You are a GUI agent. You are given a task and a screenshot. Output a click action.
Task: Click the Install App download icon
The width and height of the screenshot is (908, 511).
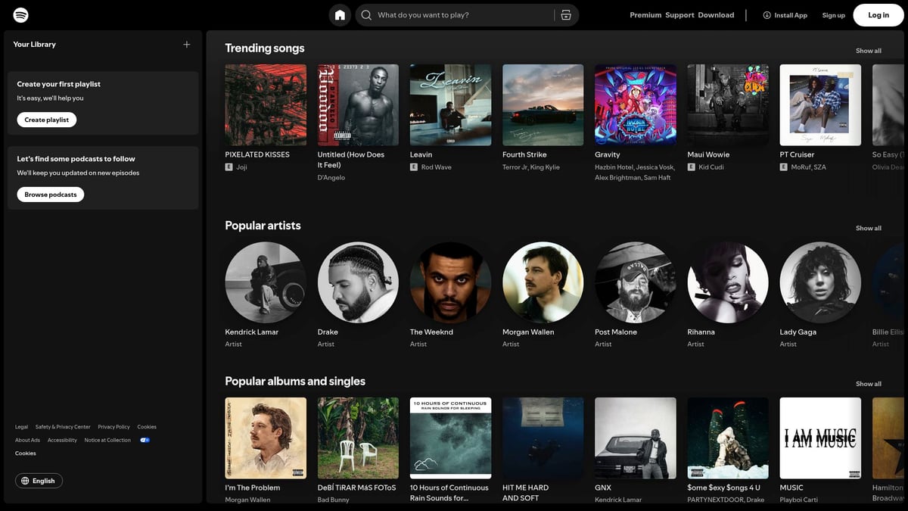click(767, 14)
